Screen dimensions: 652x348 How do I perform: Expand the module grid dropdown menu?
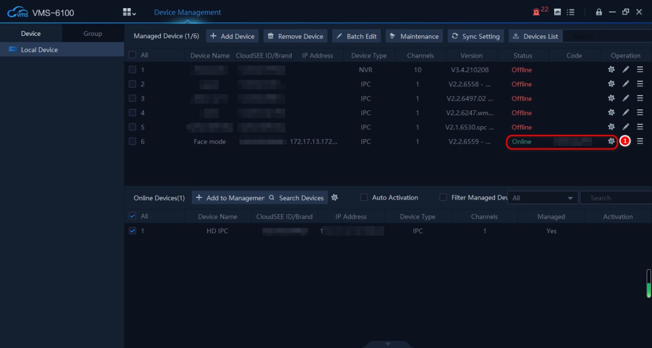[x=129, y=12]
